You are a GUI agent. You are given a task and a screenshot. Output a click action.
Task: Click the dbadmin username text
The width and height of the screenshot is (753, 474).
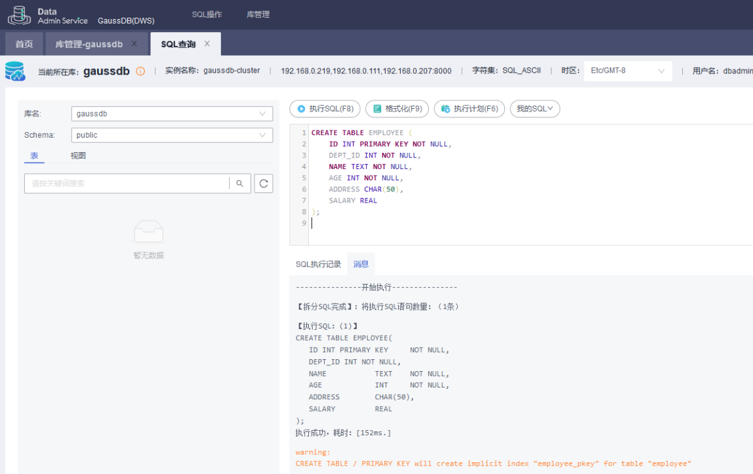coord(738,71)
